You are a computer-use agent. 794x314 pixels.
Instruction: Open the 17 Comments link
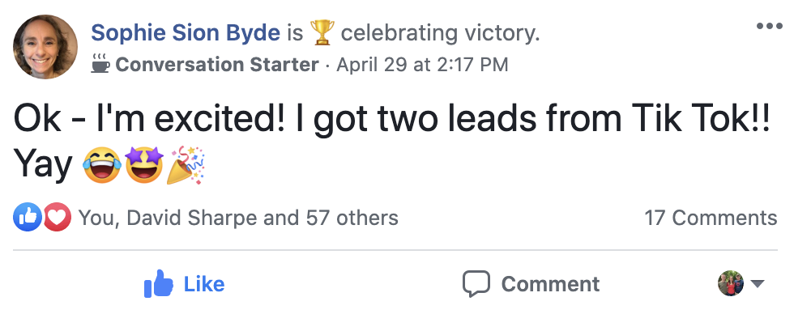tap(711, 218)
